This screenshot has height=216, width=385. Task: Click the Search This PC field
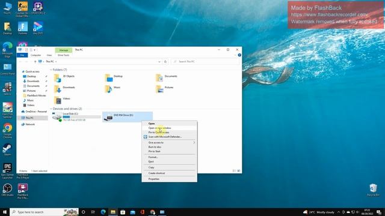click(205, 61)
